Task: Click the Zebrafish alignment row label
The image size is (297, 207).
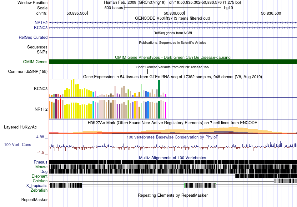Action: 39,190
